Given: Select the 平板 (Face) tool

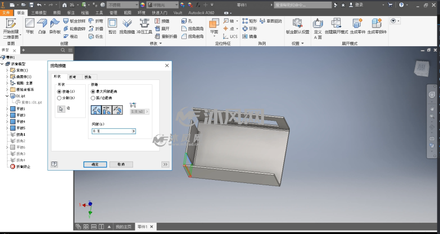Looking at the screenshot, I should [30, 26].
